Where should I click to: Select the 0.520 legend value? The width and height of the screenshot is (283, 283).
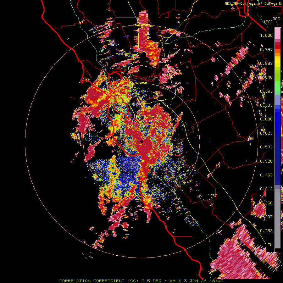tap(266, 161)
